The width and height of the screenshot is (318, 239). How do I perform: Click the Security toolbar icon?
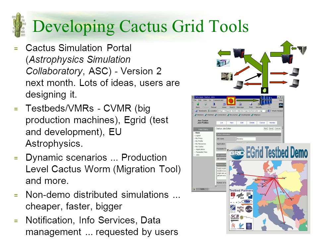pyautogui.click(x=259, y=105)
